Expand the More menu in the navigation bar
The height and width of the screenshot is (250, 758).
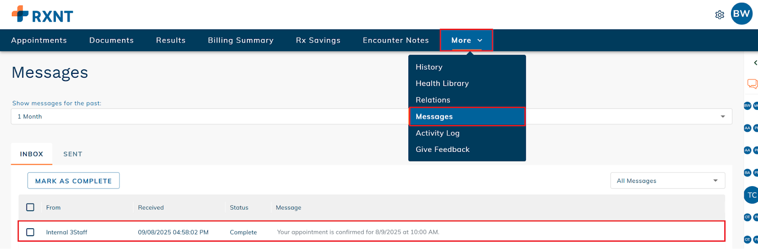tap(466, 40)
